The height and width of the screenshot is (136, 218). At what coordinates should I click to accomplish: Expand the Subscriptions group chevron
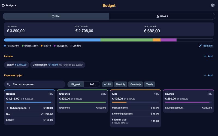tap(8, 108)
